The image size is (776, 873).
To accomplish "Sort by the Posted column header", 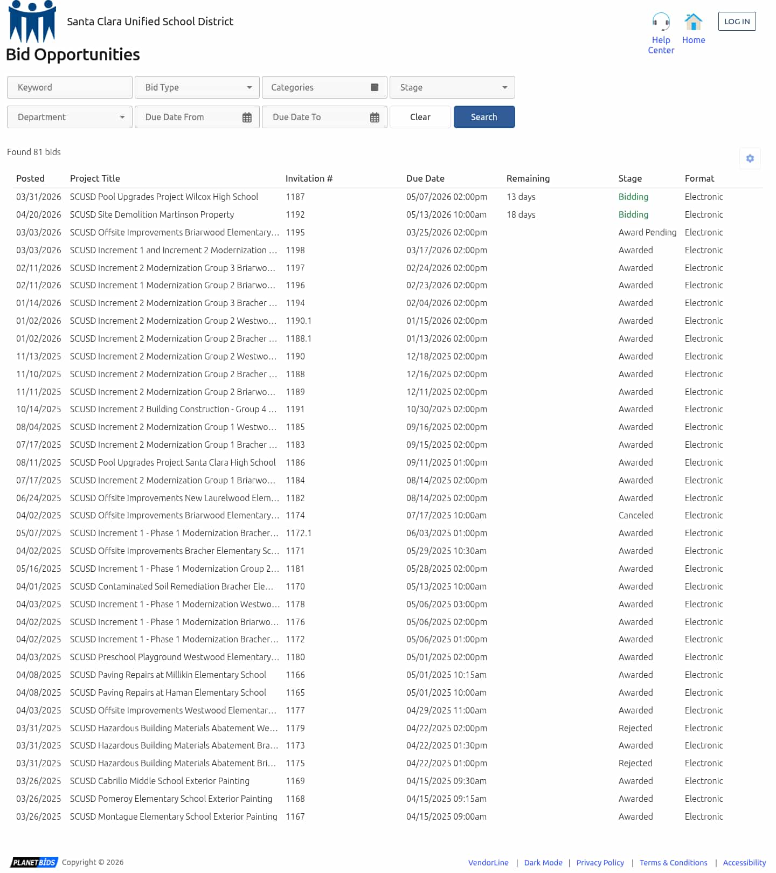I will [x=30, y=178].
